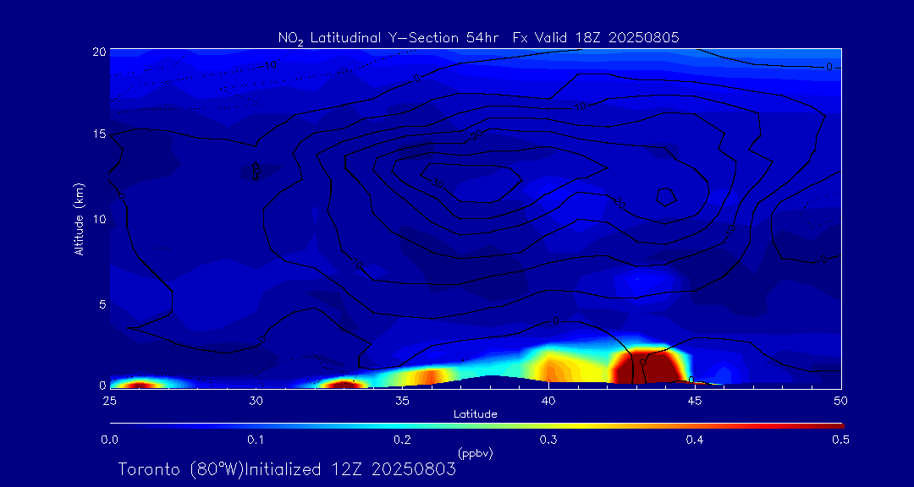Image resolution: width=914 pixels, height=487 pixels.
Task: Click the color bar label 0.3
Action: click(x=548, y=440)
